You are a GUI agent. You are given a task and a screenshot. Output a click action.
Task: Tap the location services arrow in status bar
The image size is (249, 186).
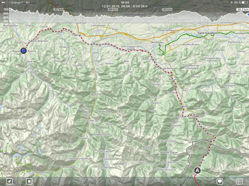[231, 3]
